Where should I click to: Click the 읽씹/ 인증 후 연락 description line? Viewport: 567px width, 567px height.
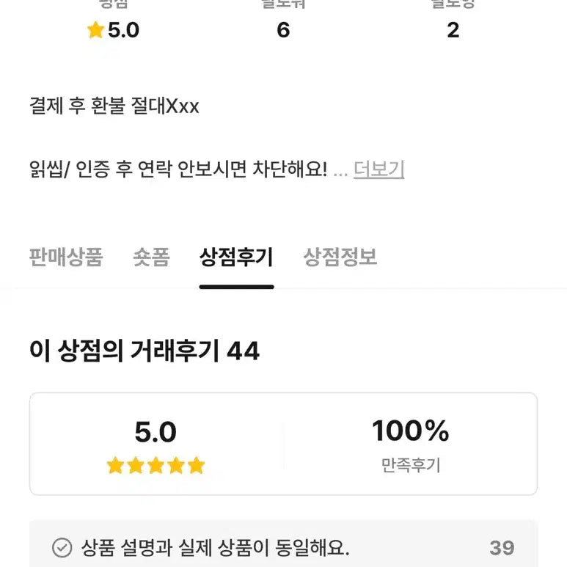[178, 169]
